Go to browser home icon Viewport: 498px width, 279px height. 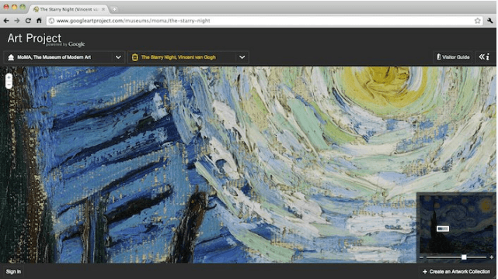[39, 21]
